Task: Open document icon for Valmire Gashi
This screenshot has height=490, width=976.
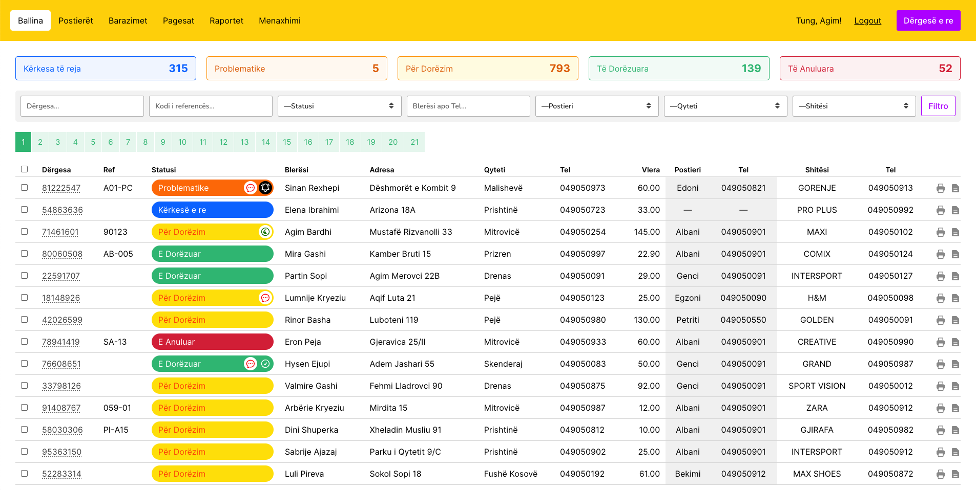Action: click(956, 386)
